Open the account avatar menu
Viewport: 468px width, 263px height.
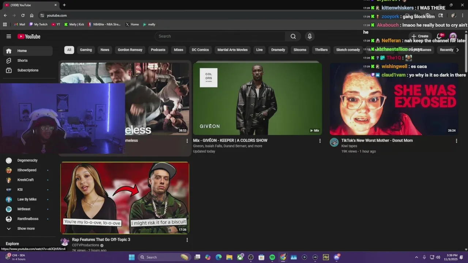tap(453, 36)
